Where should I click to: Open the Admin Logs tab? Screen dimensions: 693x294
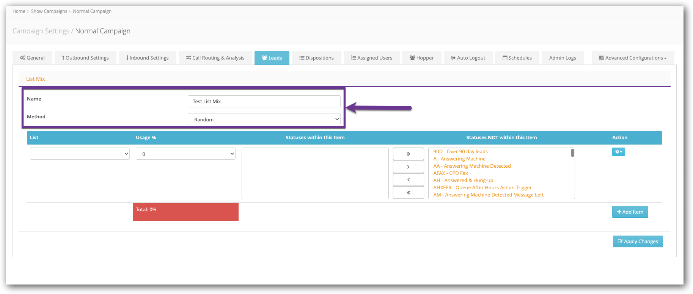coord(563,58)
